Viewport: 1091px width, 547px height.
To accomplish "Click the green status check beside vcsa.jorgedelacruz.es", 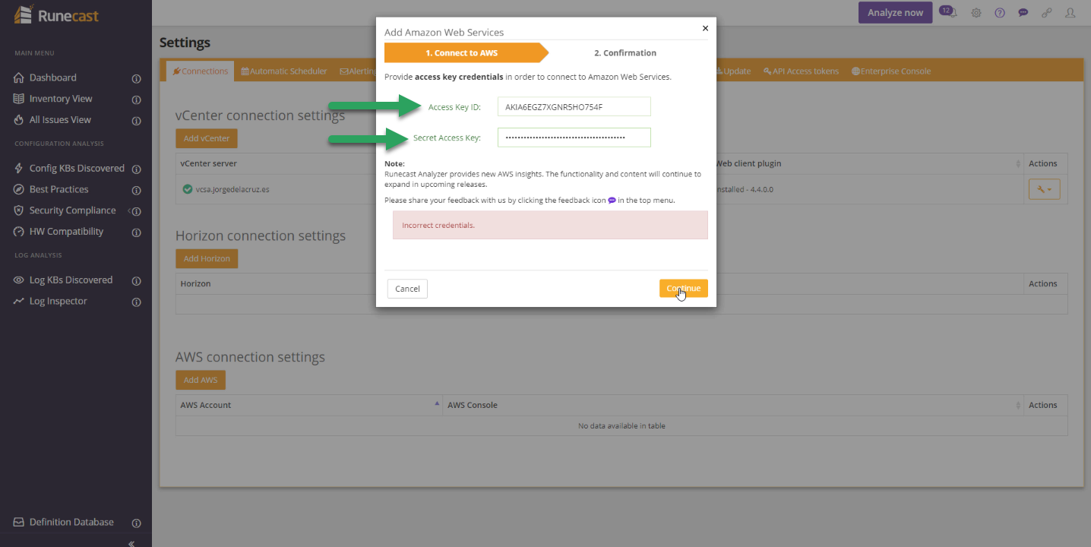I will pos(187,189).
